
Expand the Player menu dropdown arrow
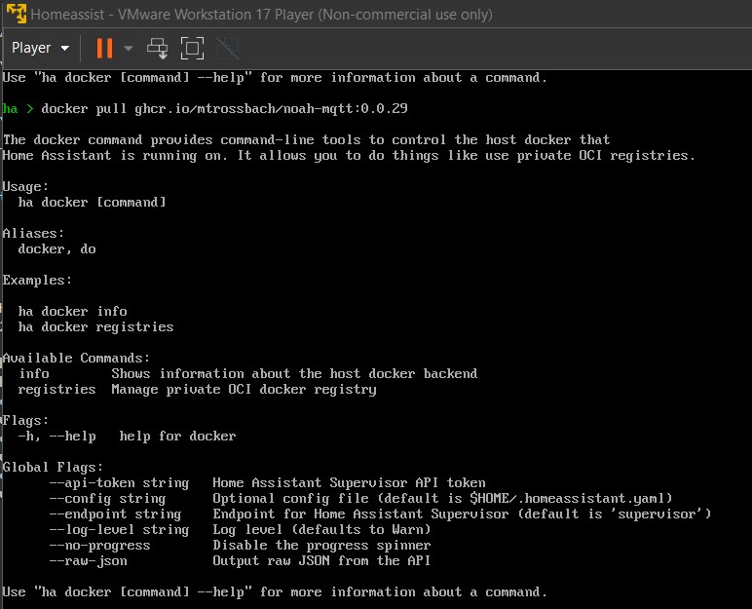point(64,48)
